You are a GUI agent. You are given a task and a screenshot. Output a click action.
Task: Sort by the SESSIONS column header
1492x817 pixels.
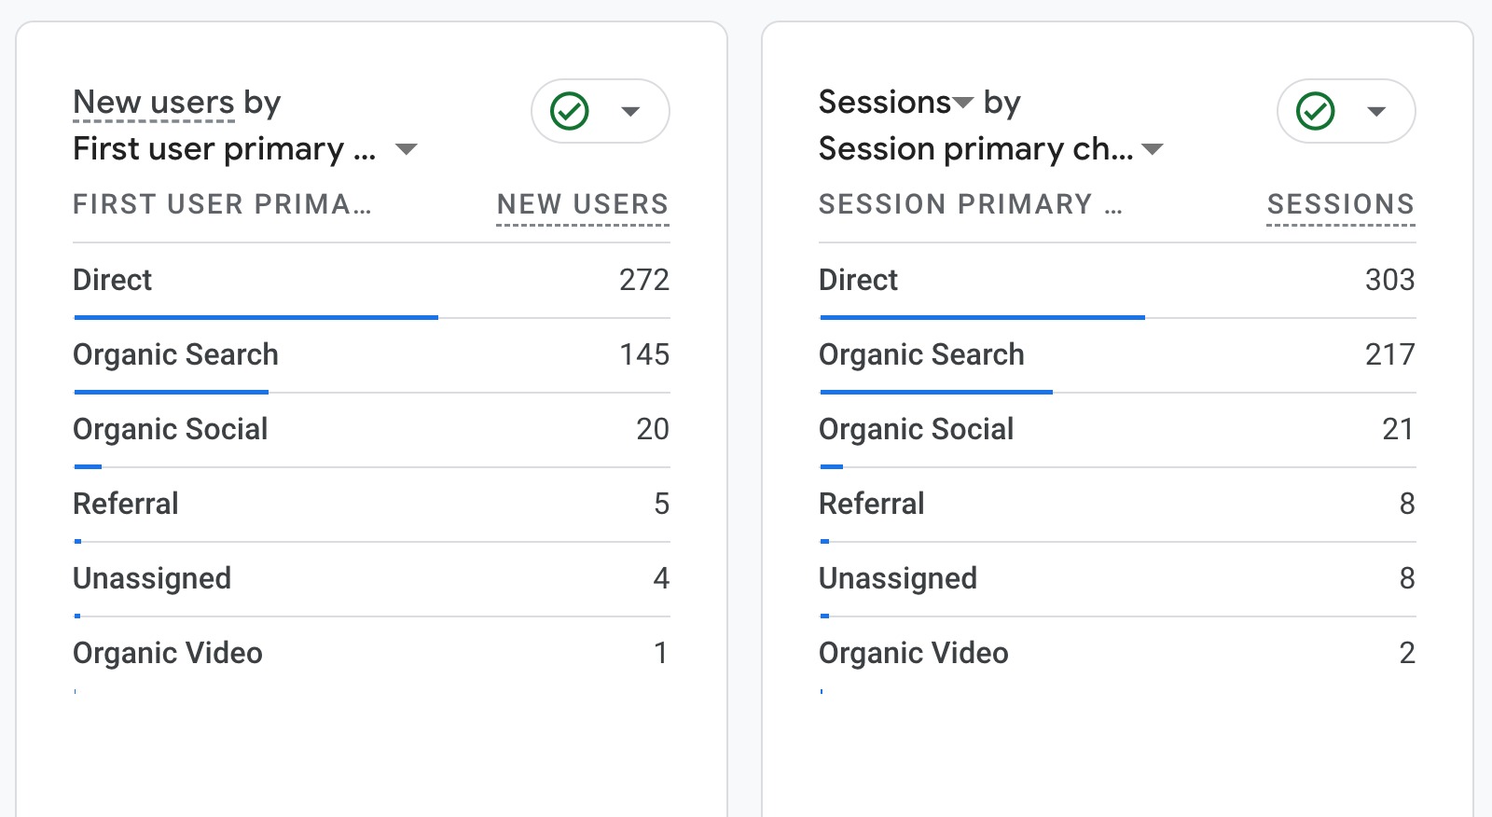[x=1340, y=204]
